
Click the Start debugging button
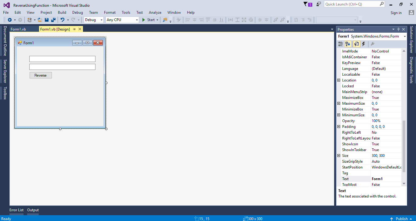pos(149,20)
